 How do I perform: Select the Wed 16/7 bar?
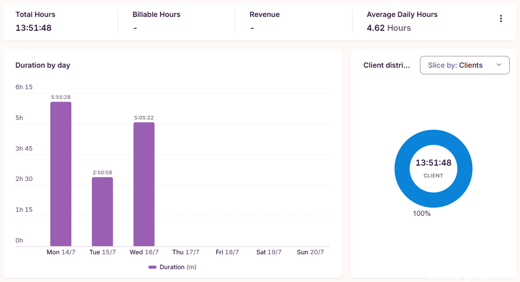(x=144, y=184)
